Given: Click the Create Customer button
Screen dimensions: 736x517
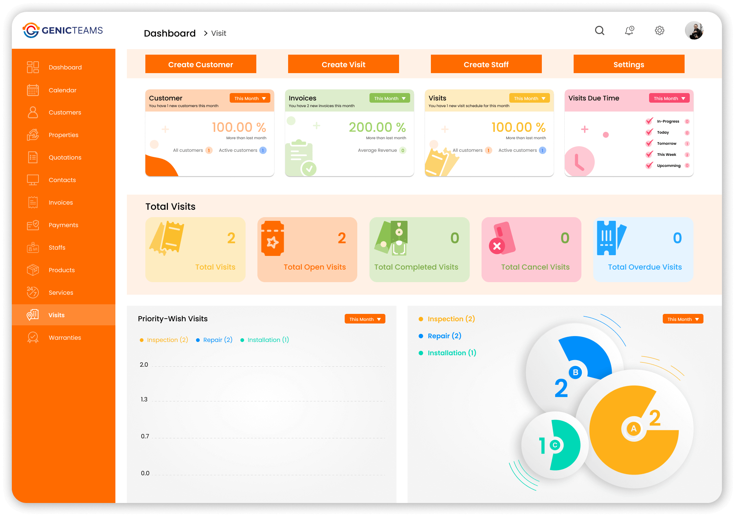Looking at the screenshot, I should (200, 64).
